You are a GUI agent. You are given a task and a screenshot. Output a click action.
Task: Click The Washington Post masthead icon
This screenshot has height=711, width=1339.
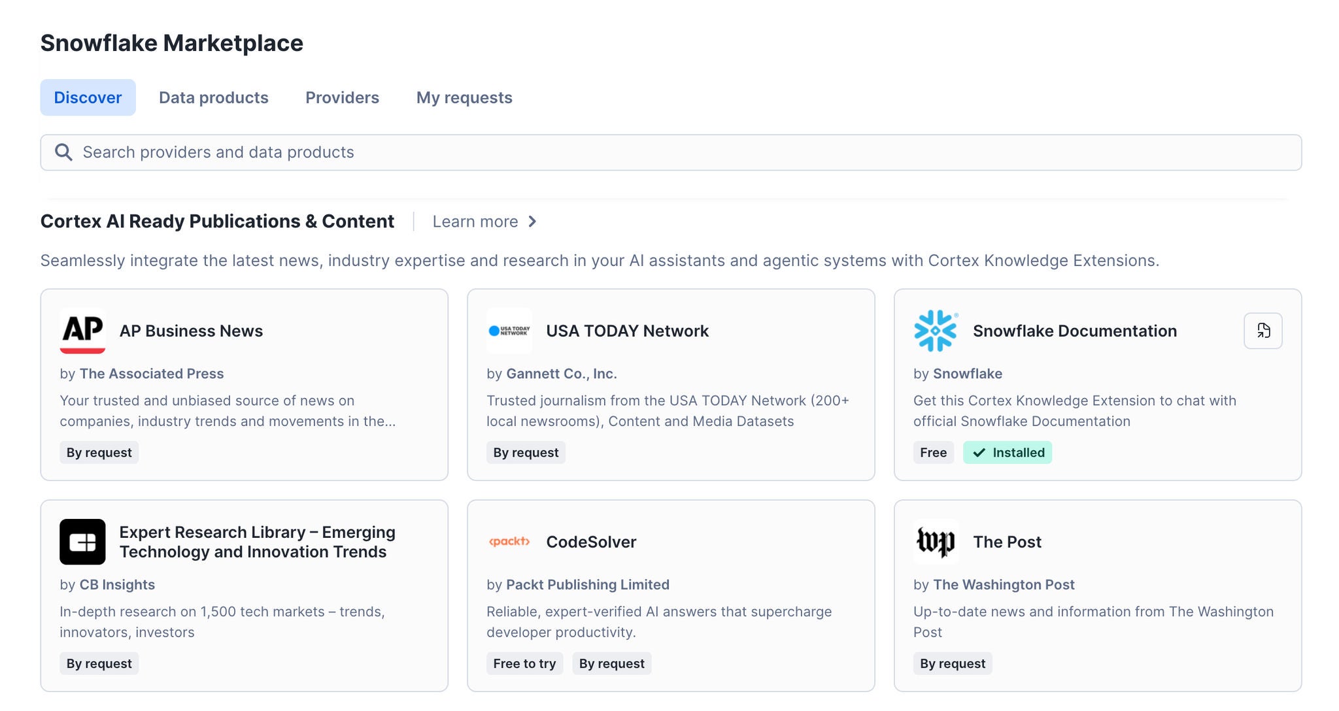pos(936,542)
